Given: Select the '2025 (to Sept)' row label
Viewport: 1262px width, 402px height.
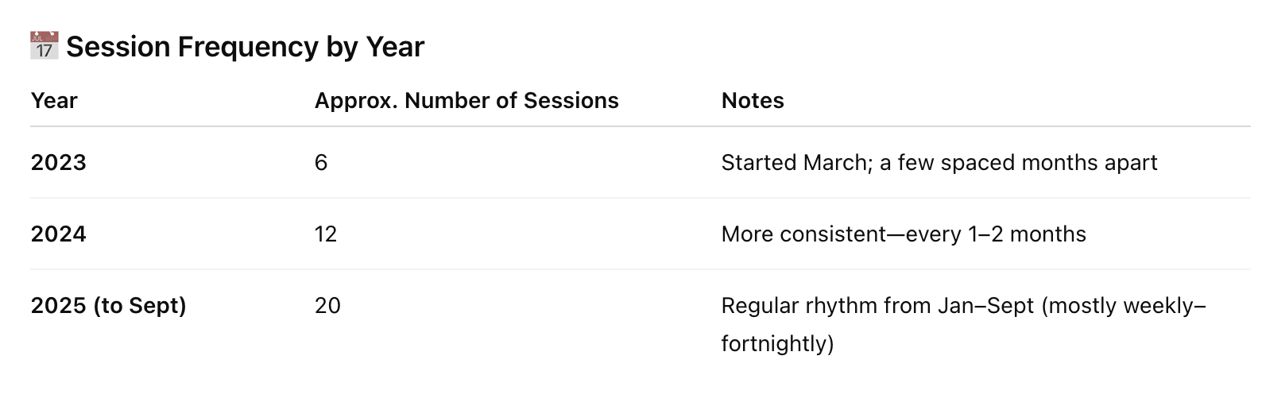Looking at the screenshot, I should (x=109, y=306).
